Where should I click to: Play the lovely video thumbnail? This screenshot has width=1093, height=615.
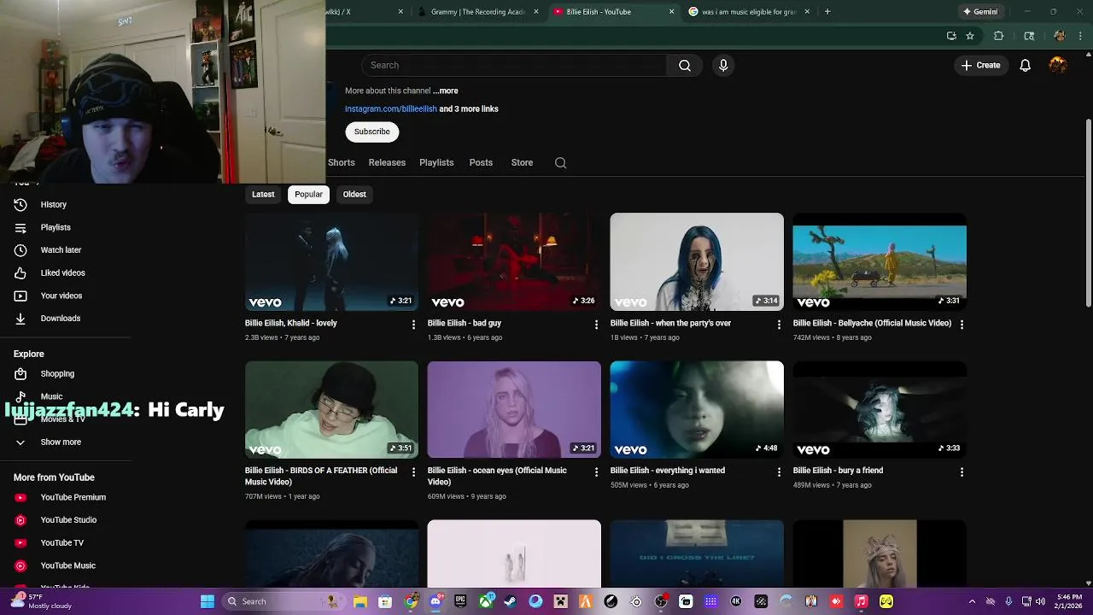pos(331,261)
